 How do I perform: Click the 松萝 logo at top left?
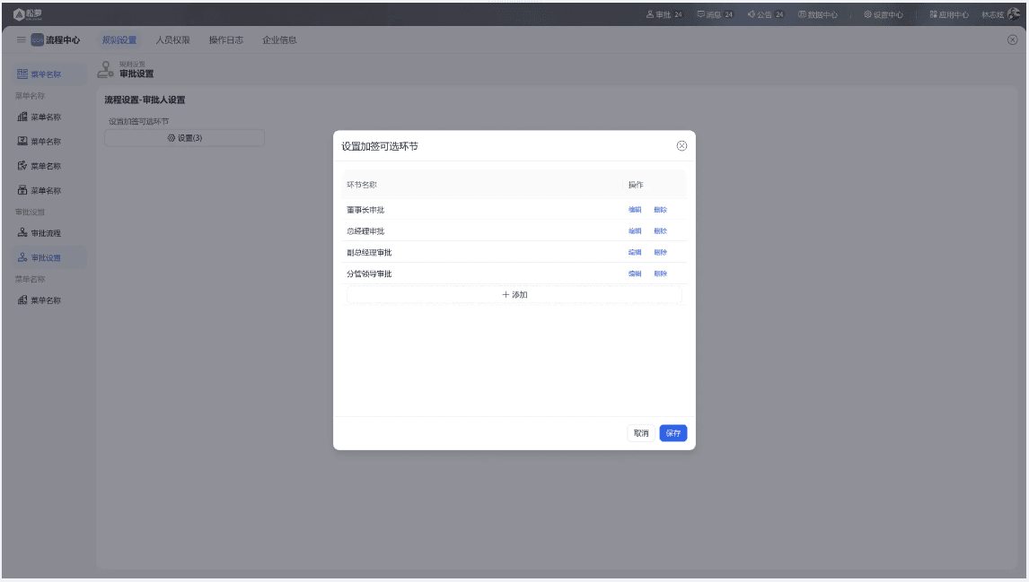(x=28, y=13)
